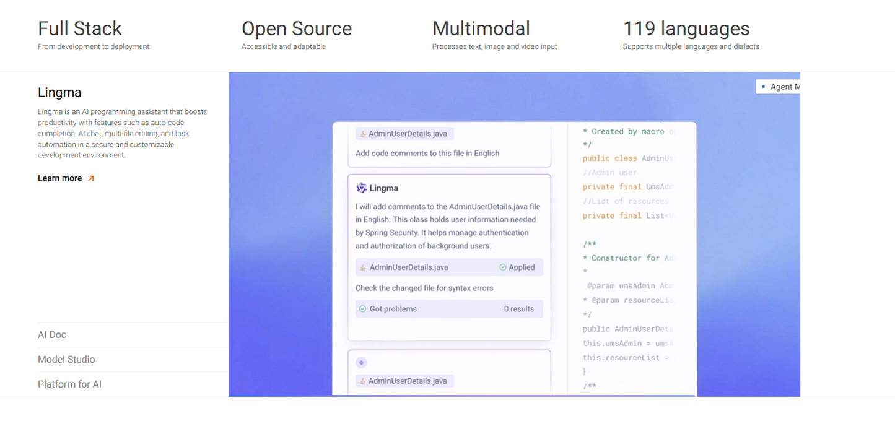This screenshot has width=895, height=429.
Task: Click the Lingma logo icon in chat panel
Action: 361,188
